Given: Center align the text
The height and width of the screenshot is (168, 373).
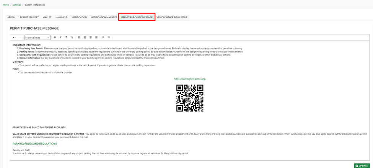Looking at the screenshot, I should (85, 38).
